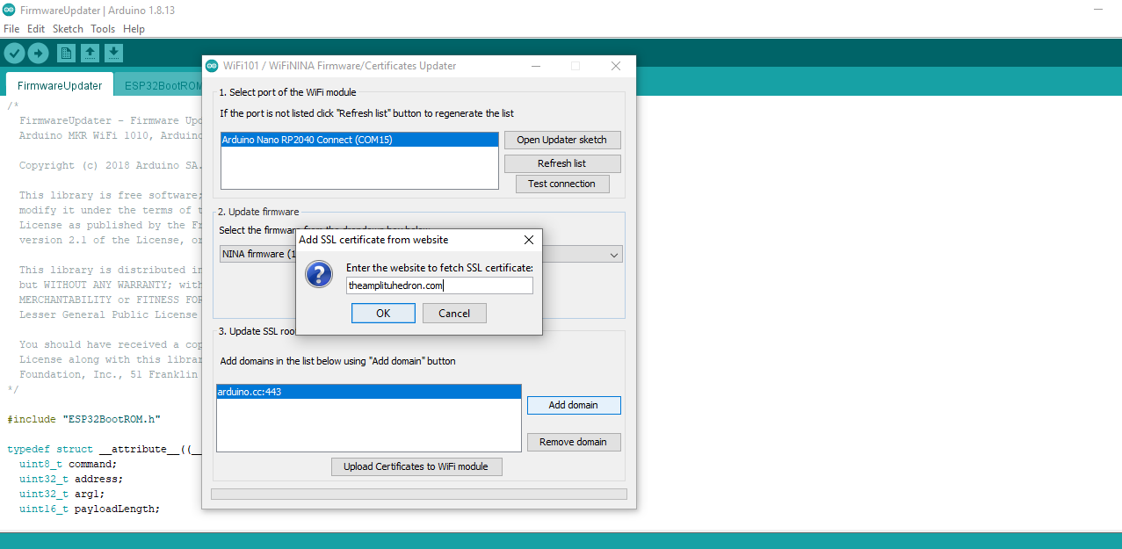The width and height of the screenshot is (1122, 549).
Task: Open the File menu
Action: [x=11, y=29]
